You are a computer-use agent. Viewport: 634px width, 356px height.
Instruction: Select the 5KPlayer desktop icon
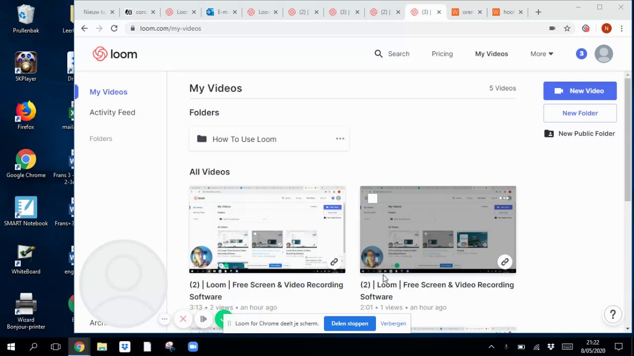click(26, 66)
